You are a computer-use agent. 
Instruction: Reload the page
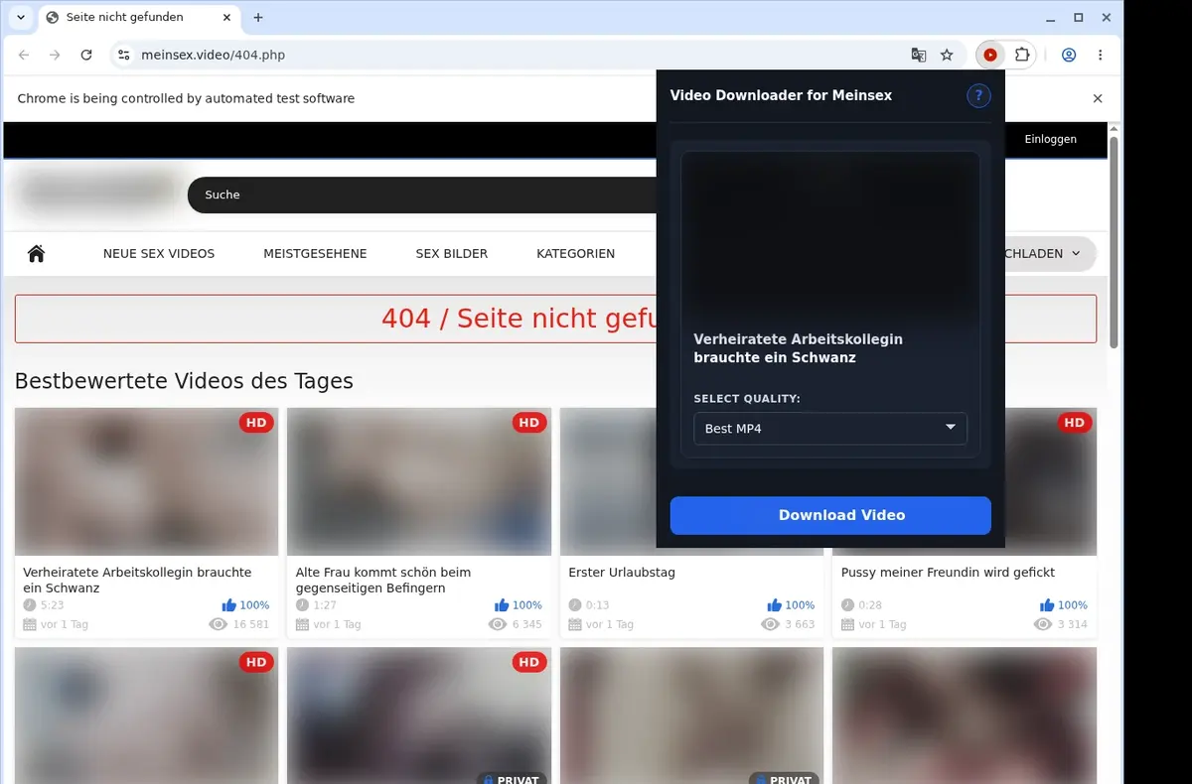pyautogui.click(x=86, y=56)
